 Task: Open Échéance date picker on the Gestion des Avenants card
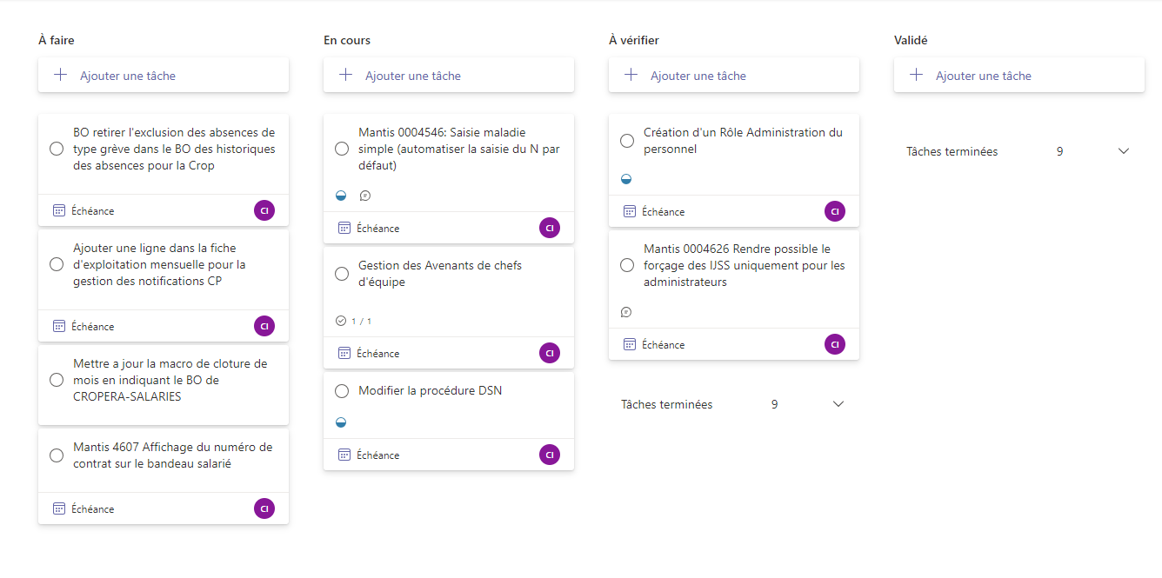point(377,353)
